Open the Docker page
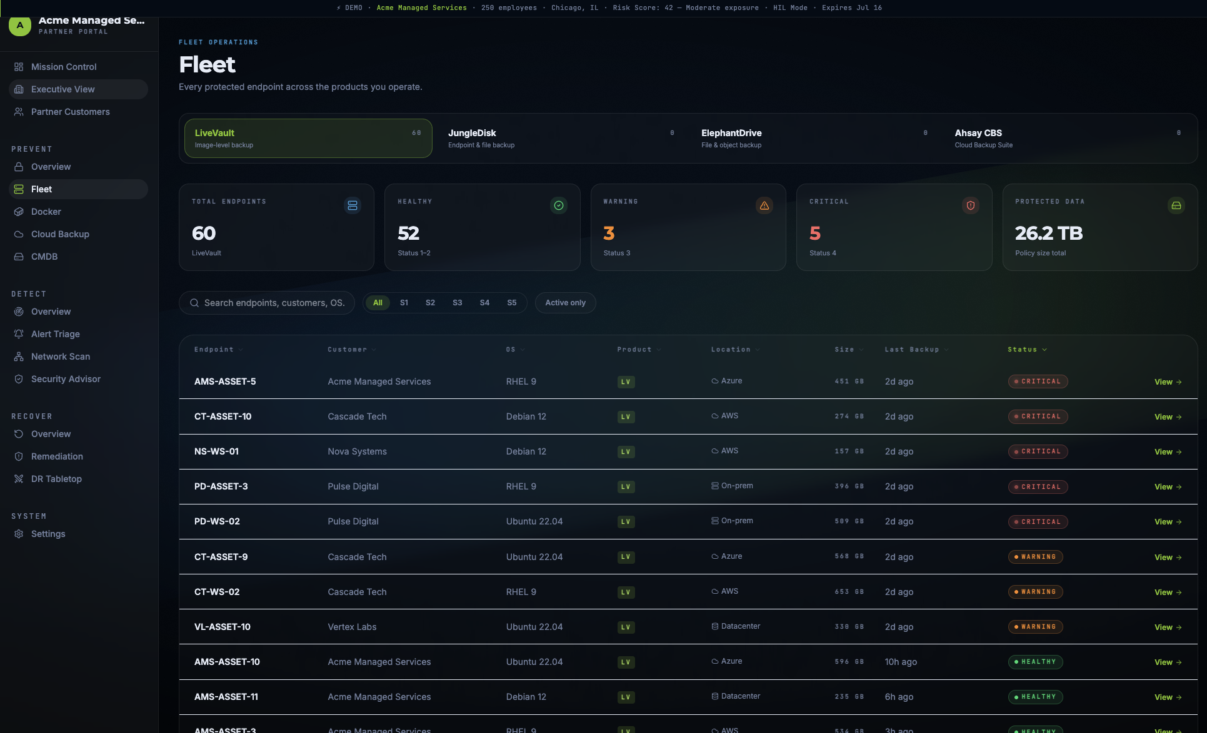 click(x=78, y=212)
